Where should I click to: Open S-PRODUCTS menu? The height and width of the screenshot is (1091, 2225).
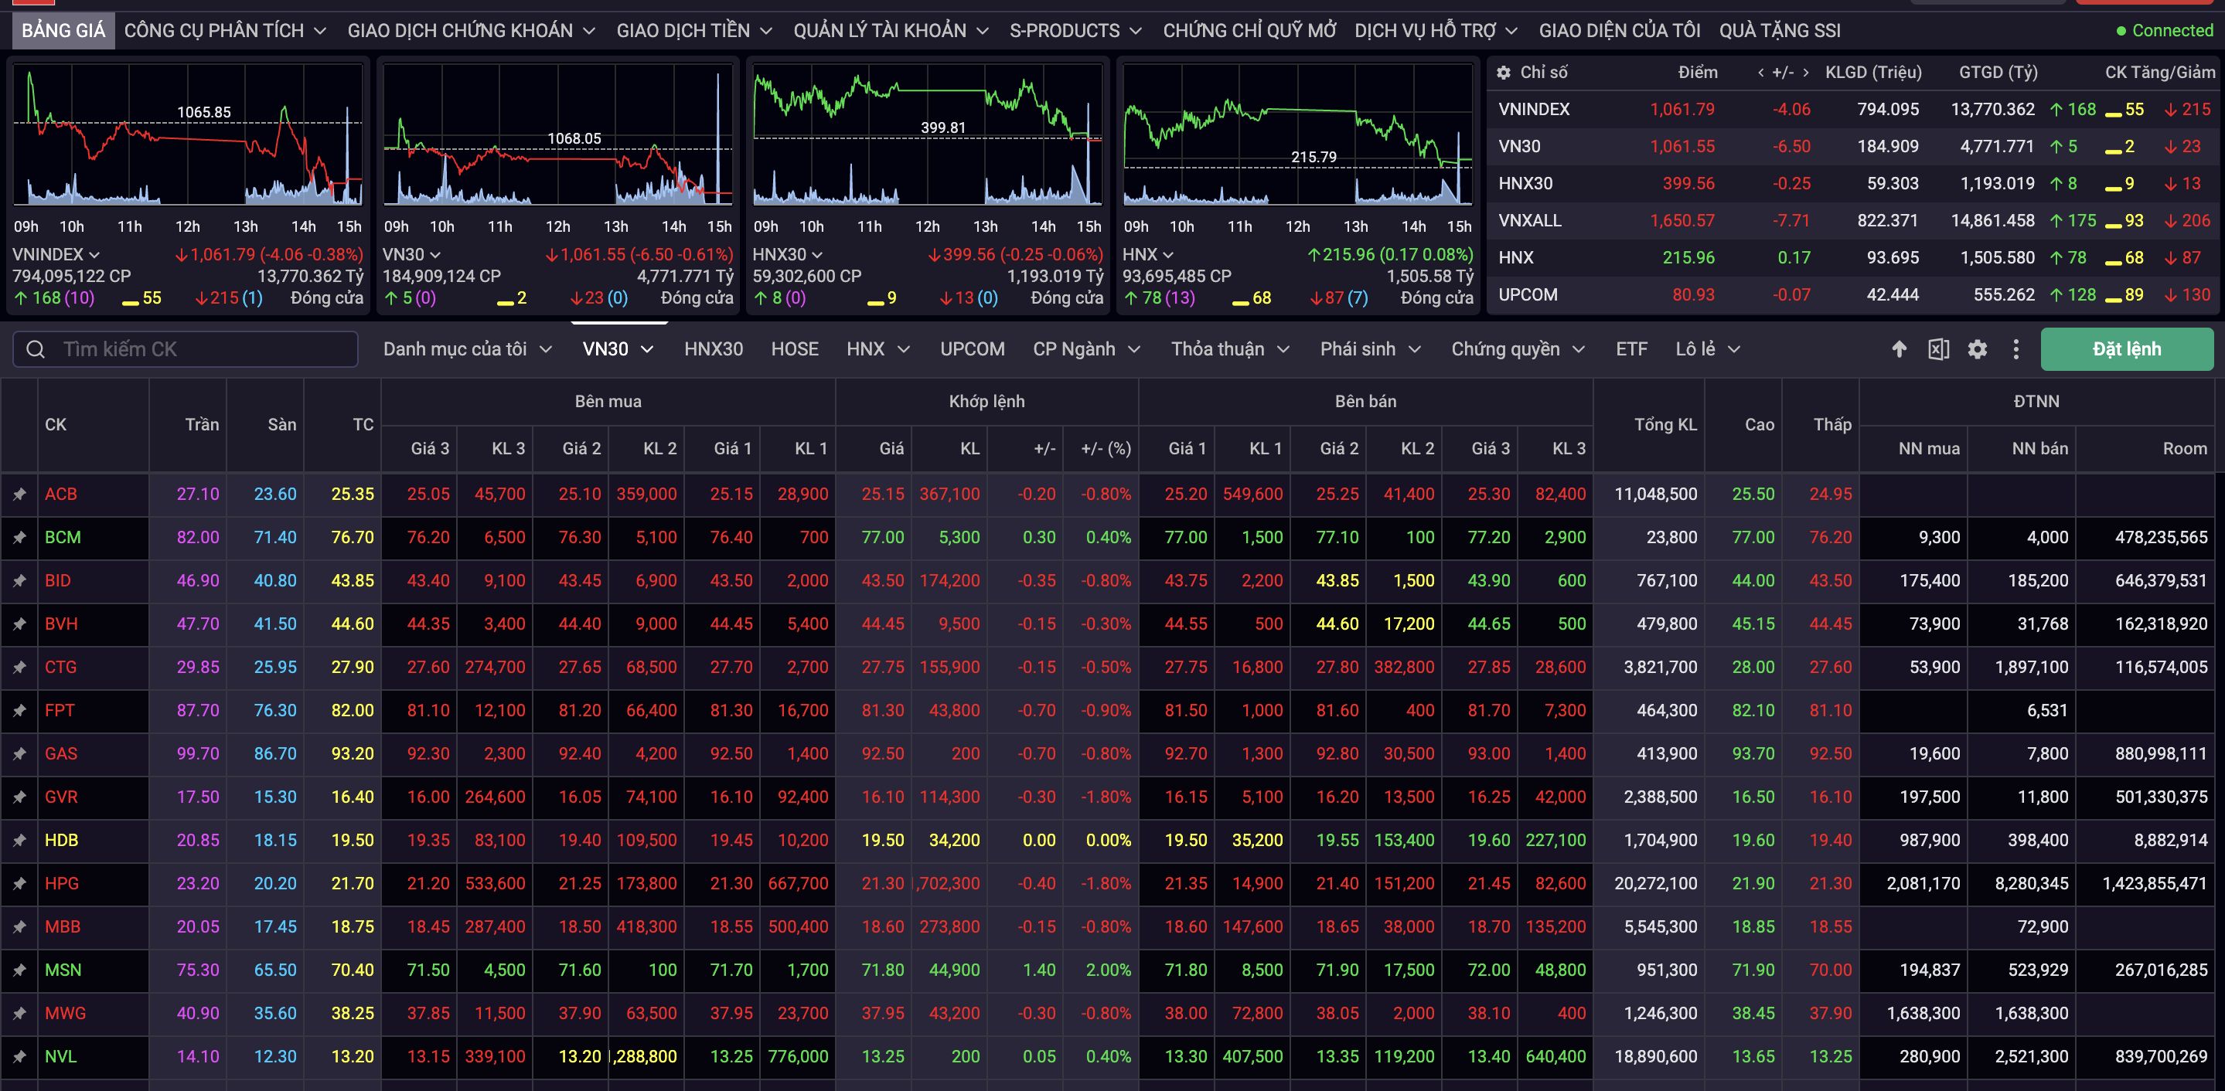pyautogui.click(x=1075, y=30)
